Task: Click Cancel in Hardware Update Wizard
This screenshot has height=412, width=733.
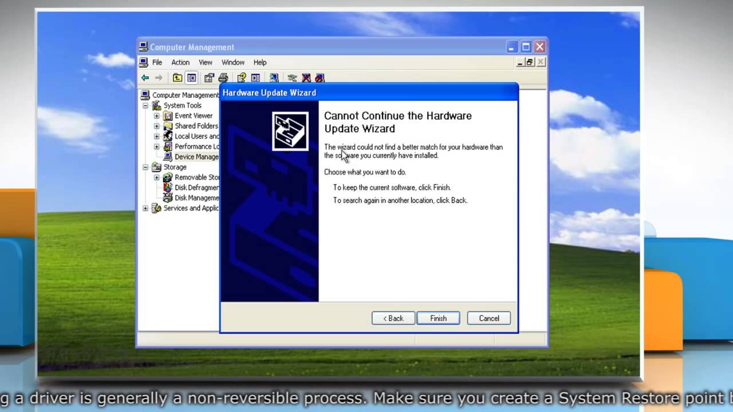Action: point(489,318)
